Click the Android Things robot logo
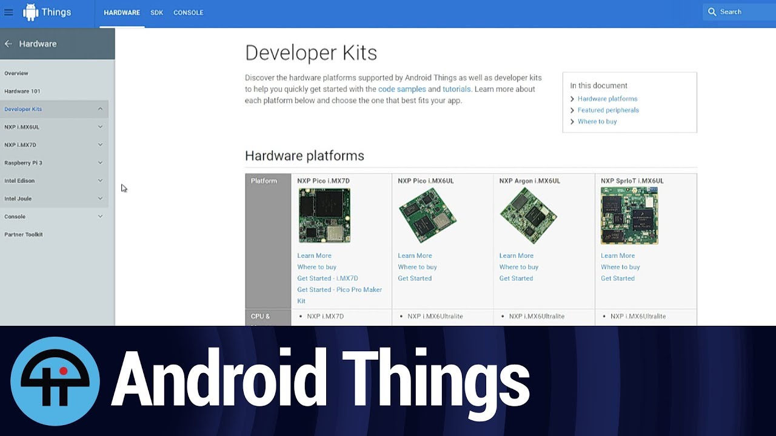 pyautogui.click(x=30, y=12)
